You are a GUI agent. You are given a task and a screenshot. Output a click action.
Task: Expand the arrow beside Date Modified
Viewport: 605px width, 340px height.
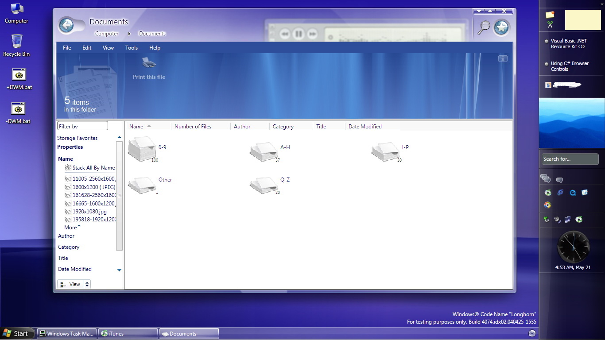[119, 270]
